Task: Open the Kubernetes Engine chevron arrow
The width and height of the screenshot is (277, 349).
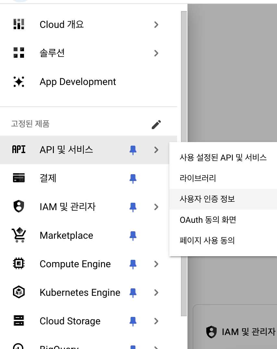Action: 156,292
